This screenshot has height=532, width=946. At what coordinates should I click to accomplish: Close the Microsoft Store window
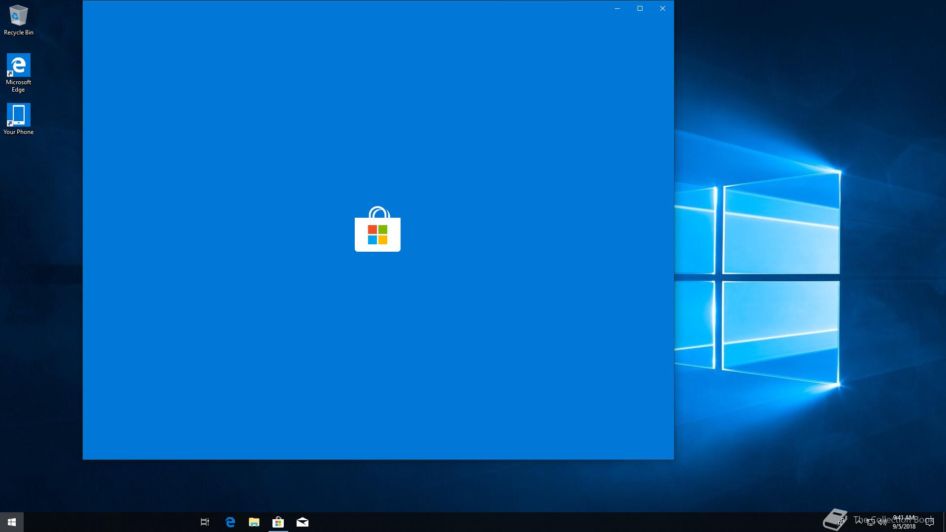tap(663, 8)
